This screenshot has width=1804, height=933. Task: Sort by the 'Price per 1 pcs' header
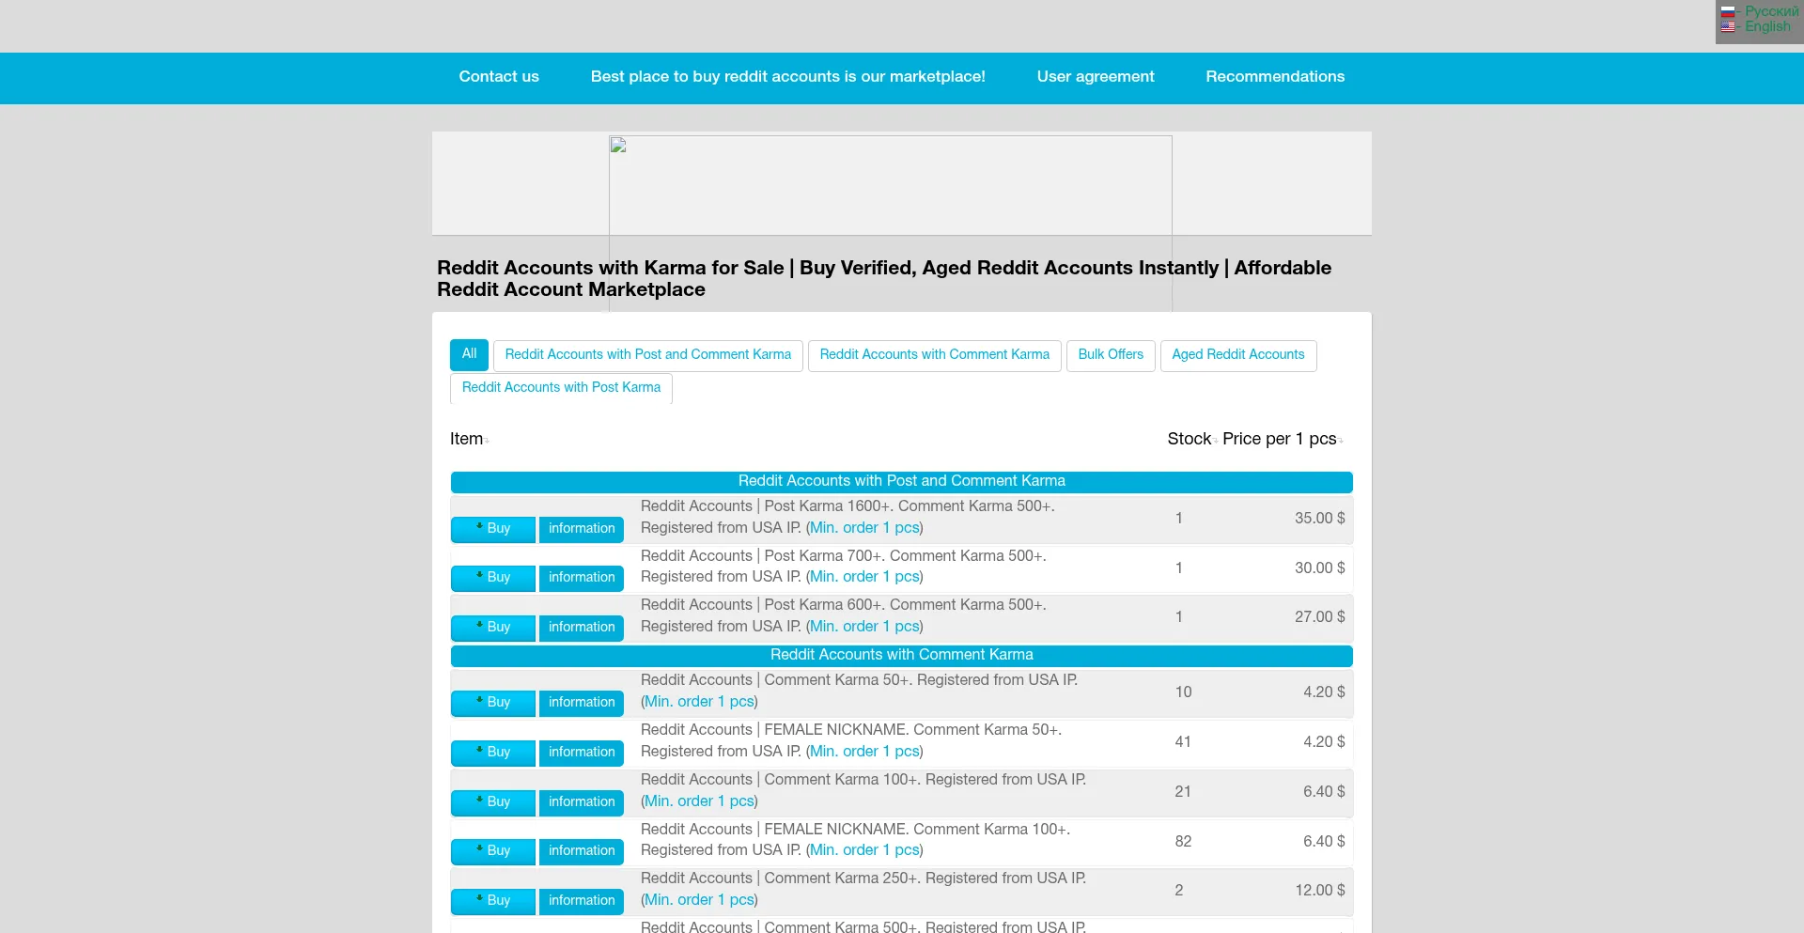tap(1280, 439)
